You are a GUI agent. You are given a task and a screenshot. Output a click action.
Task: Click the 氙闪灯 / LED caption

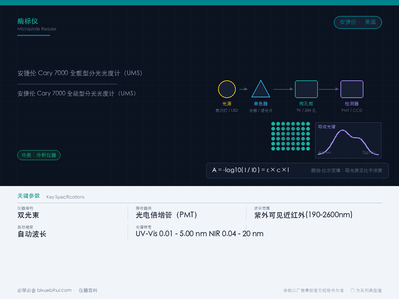pos(227,110)
